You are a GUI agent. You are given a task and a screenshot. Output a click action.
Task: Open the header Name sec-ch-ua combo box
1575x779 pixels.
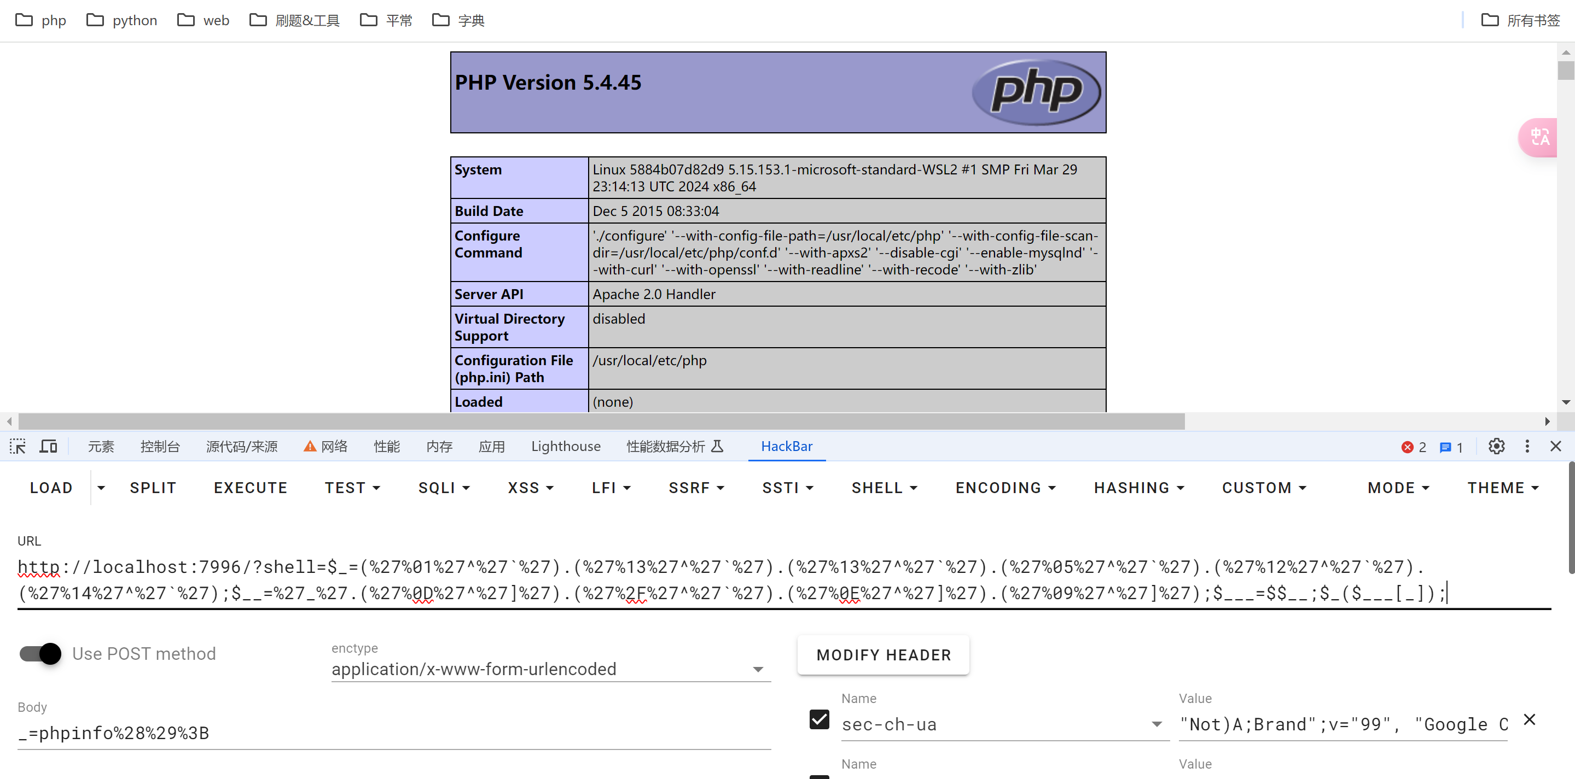[x=1002, y=725]
